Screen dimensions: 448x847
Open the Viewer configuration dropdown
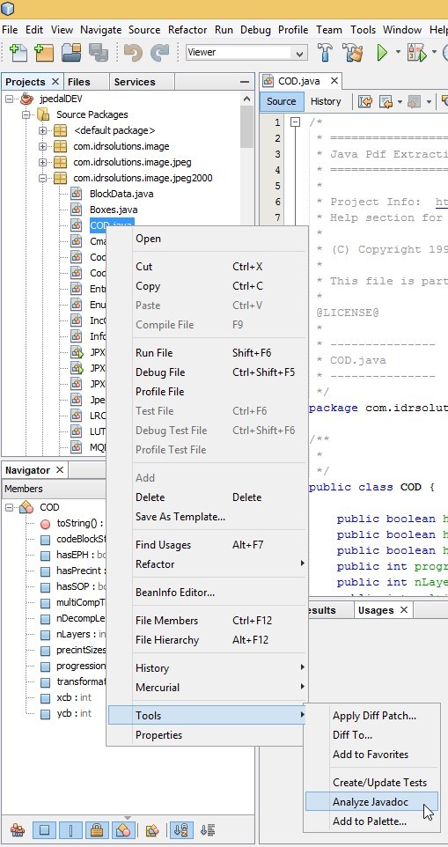246,53
